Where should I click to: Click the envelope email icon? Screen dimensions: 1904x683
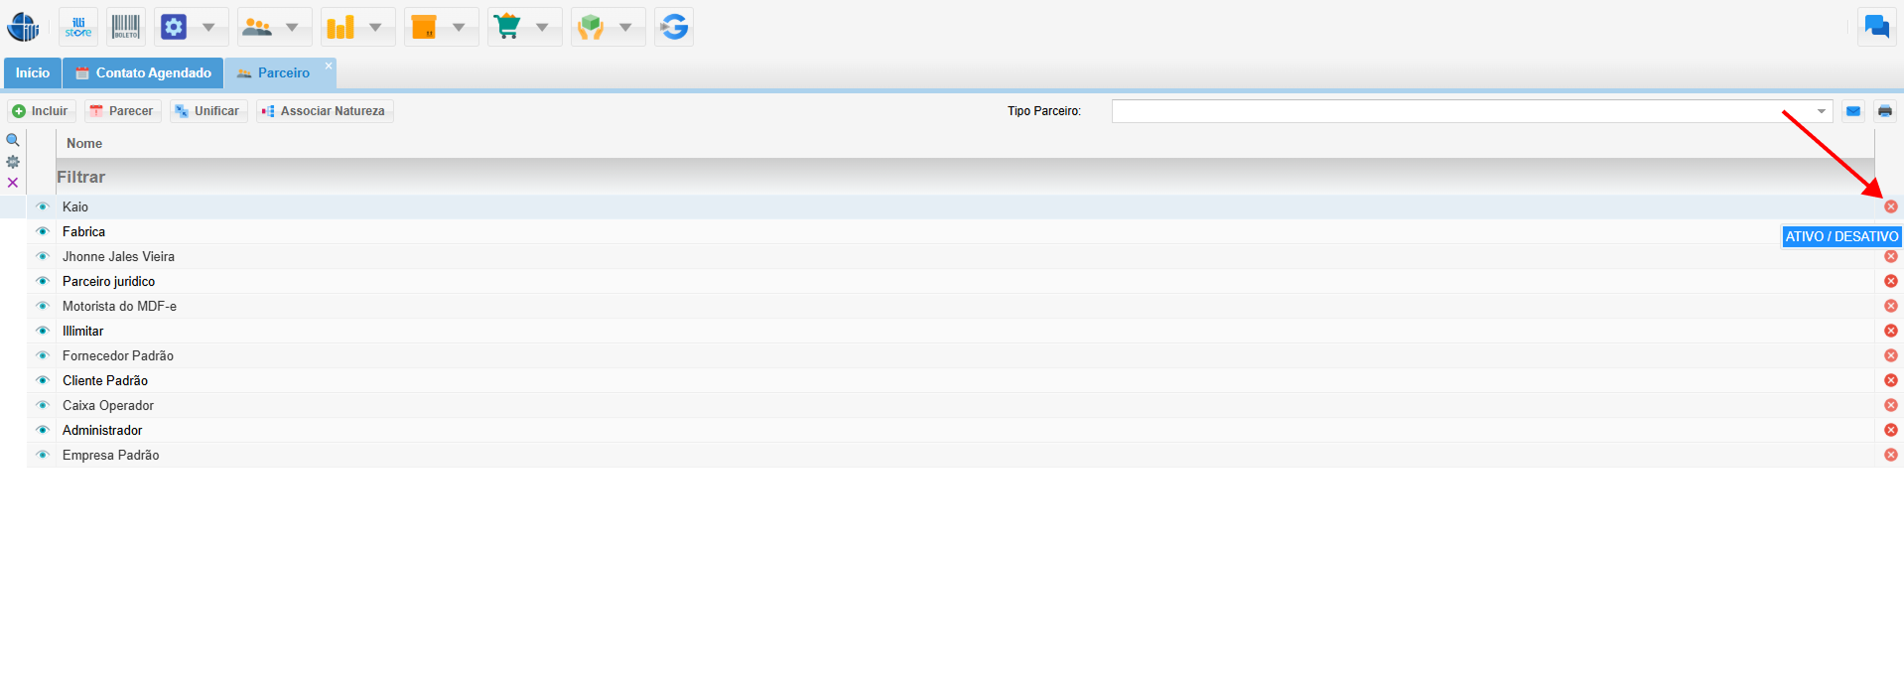1852,111
